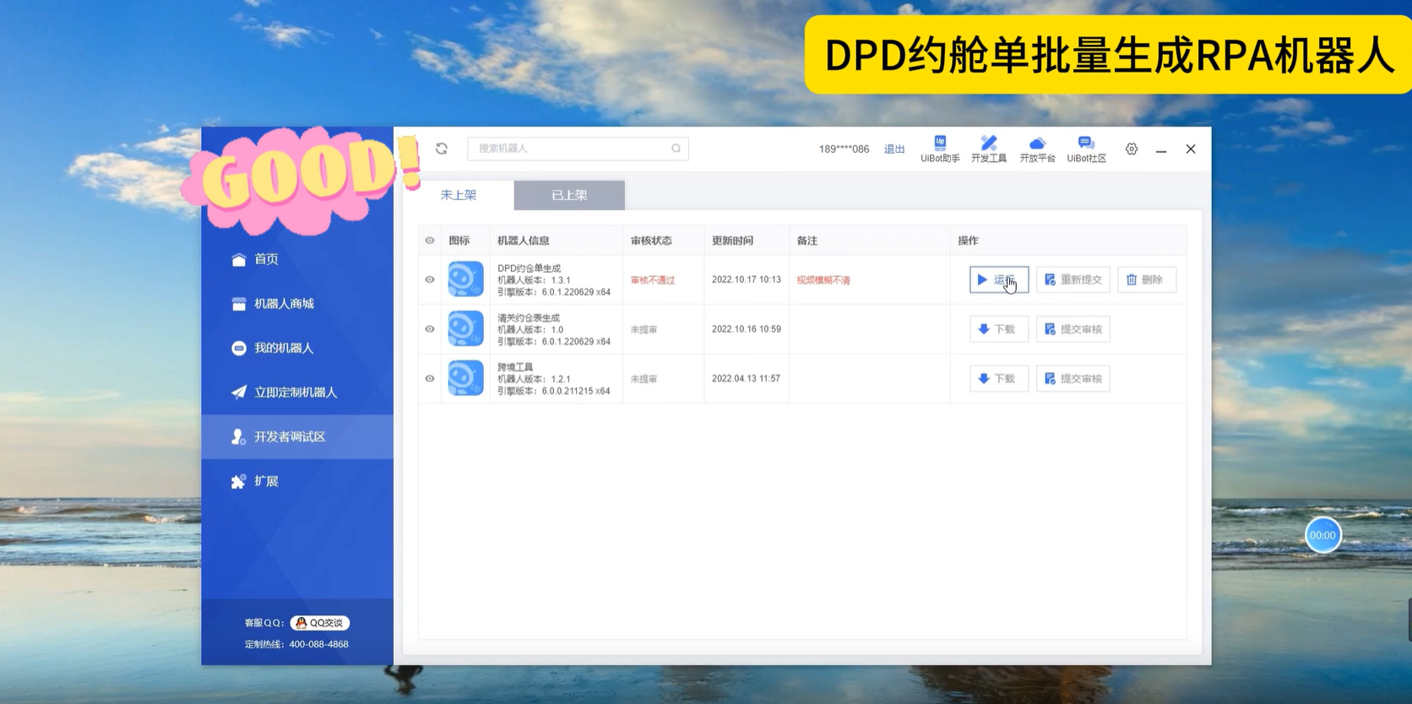Click the 机器人信息 column header
Viewport: 1412px width, 704px height.
coord(524,241)
